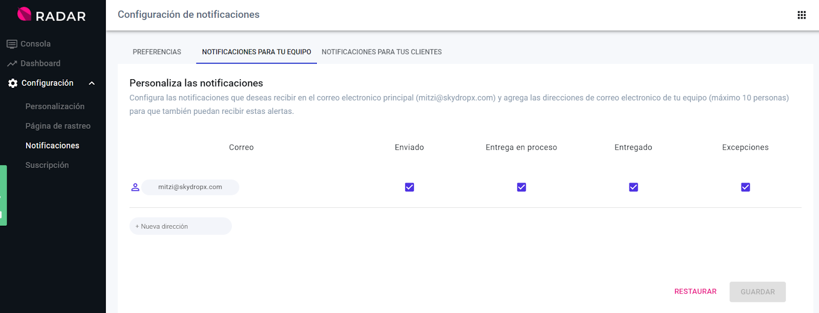Disable the Entregado notification checkbox
Viewport: 819px width, 313px height.
pos(633,187)
